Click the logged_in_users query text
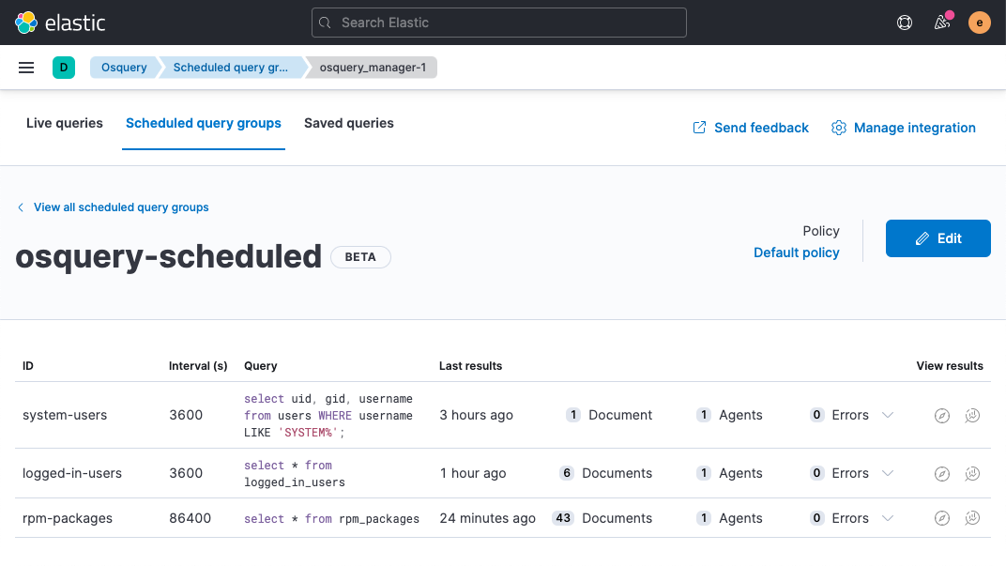 (x=295, y=474)
